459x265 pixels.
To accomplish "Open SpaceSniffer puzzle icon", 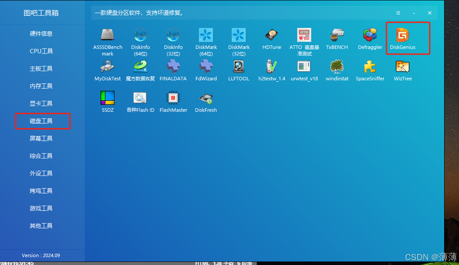I will coord(370,70).
